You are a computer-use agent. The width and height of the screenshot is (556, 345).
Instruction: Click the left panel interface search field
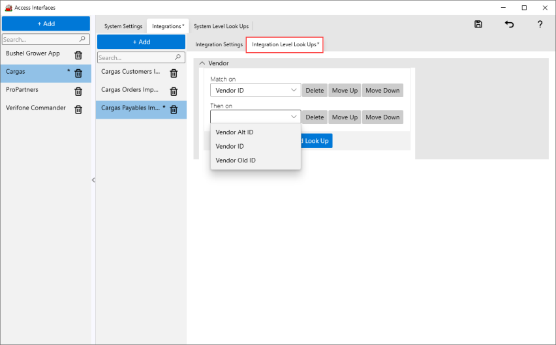click(x=40, y=40)
